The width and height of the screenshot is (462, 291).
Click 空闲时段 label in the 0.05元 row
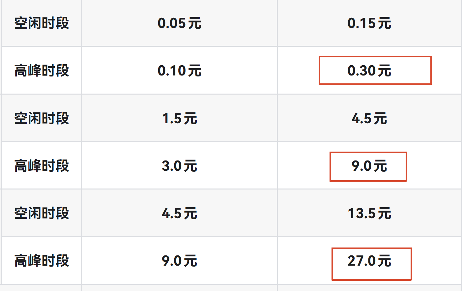(x=42, y=23)
